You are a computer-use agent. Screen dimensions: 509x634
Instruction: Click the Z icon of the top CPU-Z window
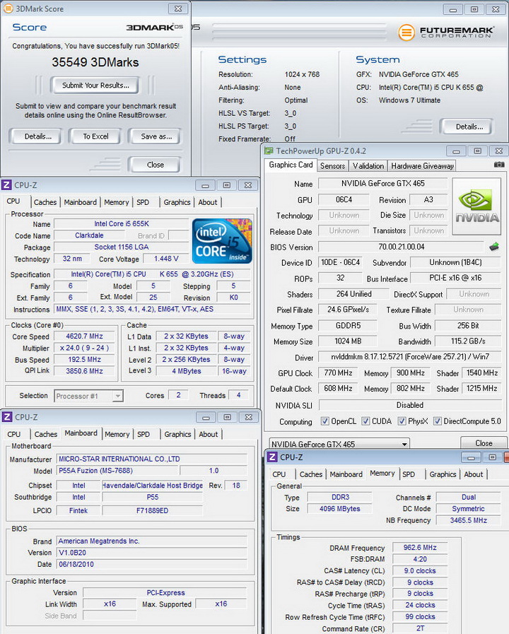(x=6, y=184)
